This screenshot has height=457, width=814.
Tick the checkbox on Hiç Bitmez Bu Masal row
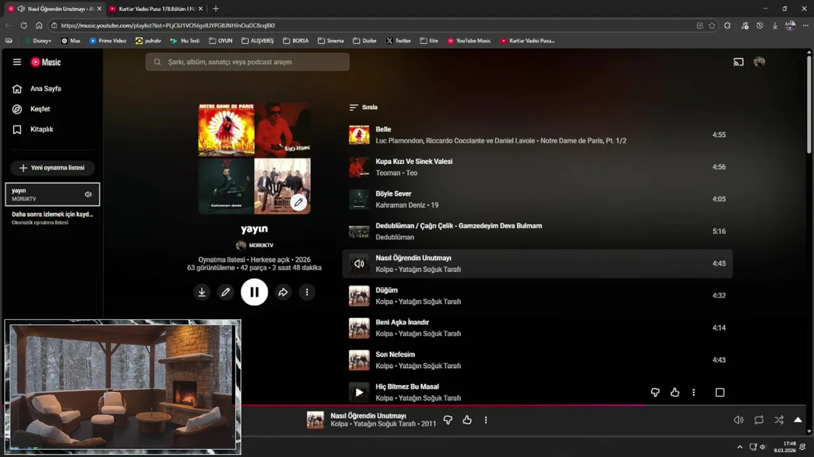click(720, 392)
